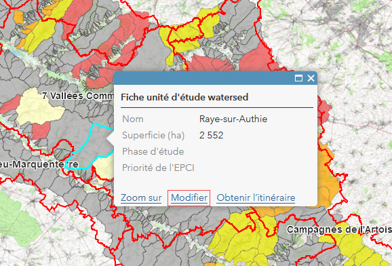Screen dimensions: 392x266
Task: Get directions via Obtenir l'itinéraire
Action: 256,197
